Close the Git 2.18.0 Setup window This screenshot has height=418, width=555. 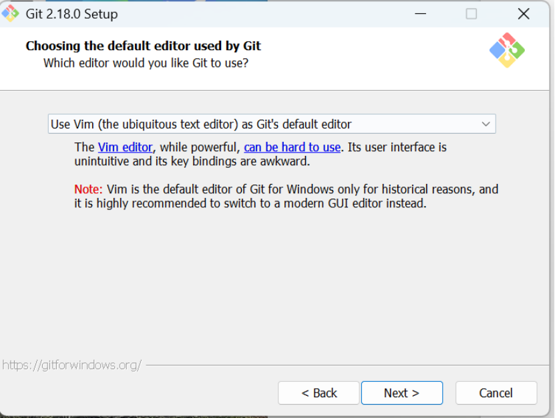click(x=523, y=14)
